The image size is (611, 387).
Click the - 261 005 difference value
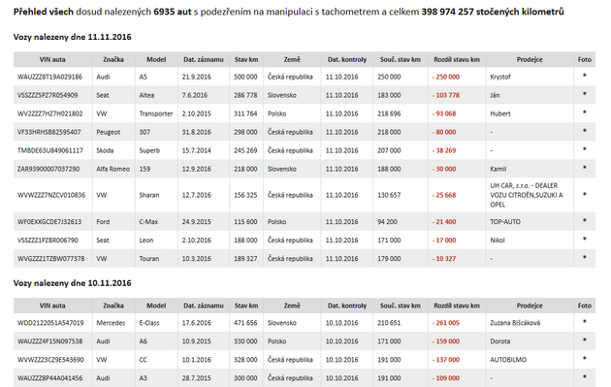coord(446,323)
